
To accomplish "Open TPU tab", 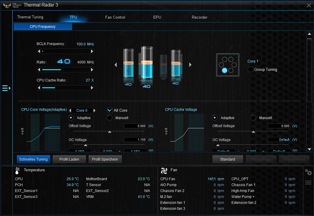I will pos(73,17).
